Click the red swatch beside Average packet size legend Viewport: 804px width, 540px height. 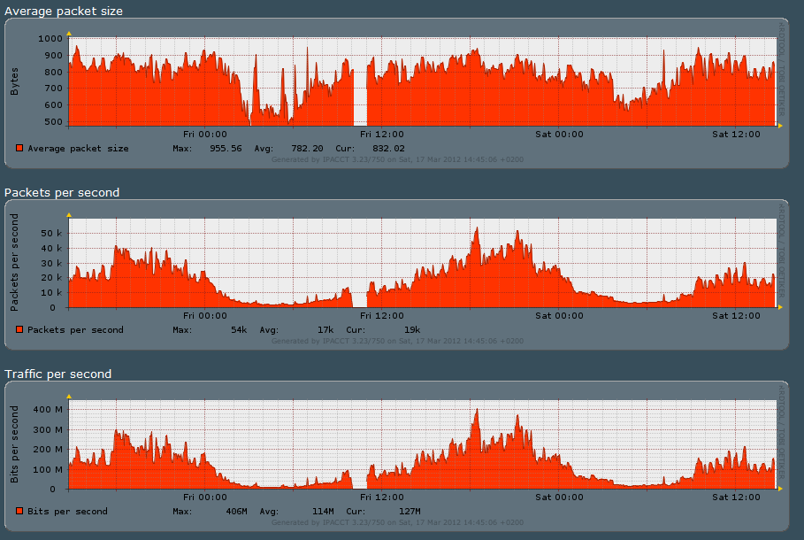click(x=19, y=149)
